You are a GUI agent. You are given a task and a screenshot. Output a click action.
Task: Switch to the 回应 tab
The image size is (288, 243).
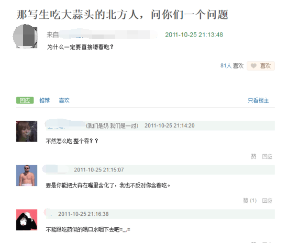(x=25, y=100)
